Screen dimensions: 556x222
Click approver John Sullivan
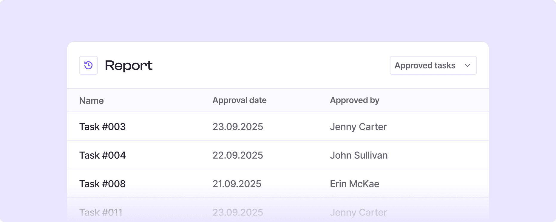(359, 155)
